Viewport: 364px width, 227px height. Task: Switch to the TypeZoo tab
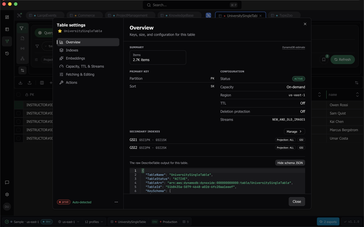284,15
